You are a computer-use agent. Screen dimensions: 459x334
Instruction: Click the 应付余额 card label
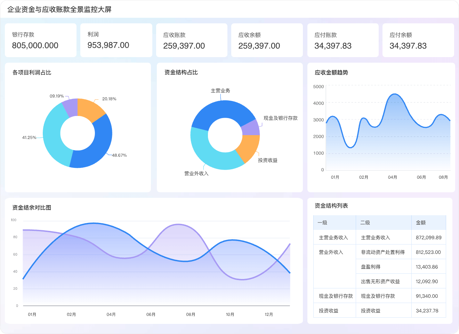401,35
